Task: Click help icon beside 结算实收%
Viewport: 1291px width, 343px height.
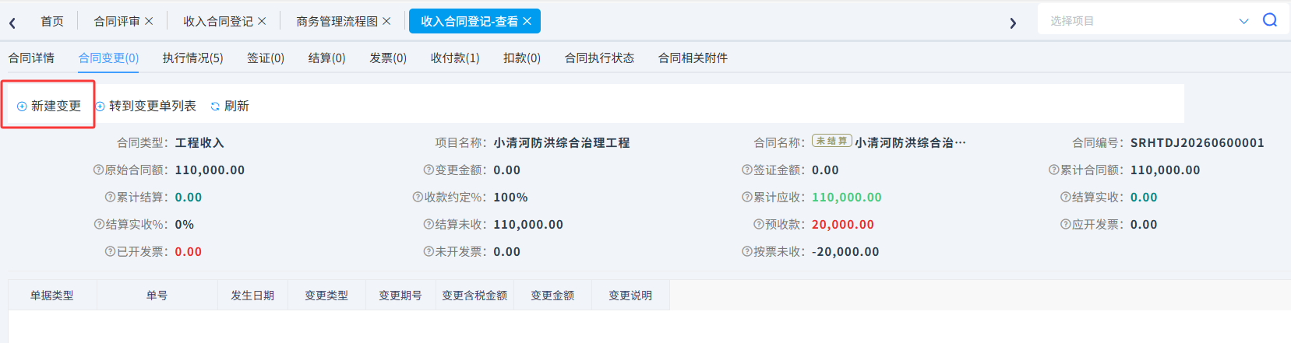Action: (99, 224)
